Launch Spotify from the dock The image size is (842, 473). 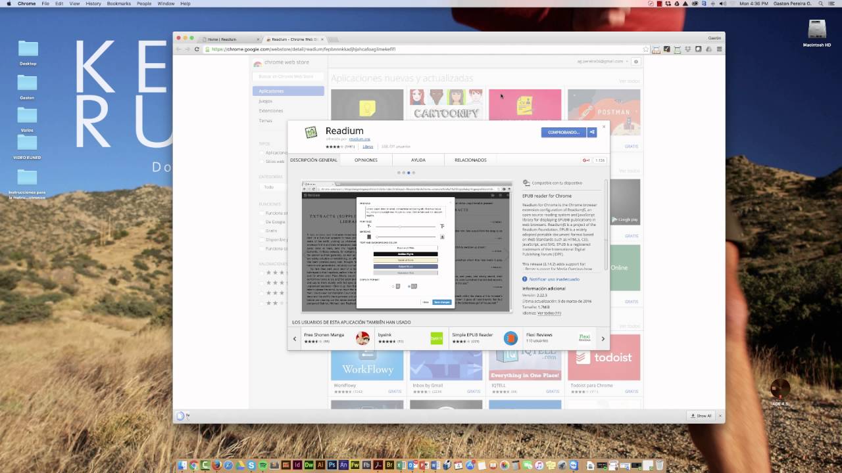pos(262,465)
